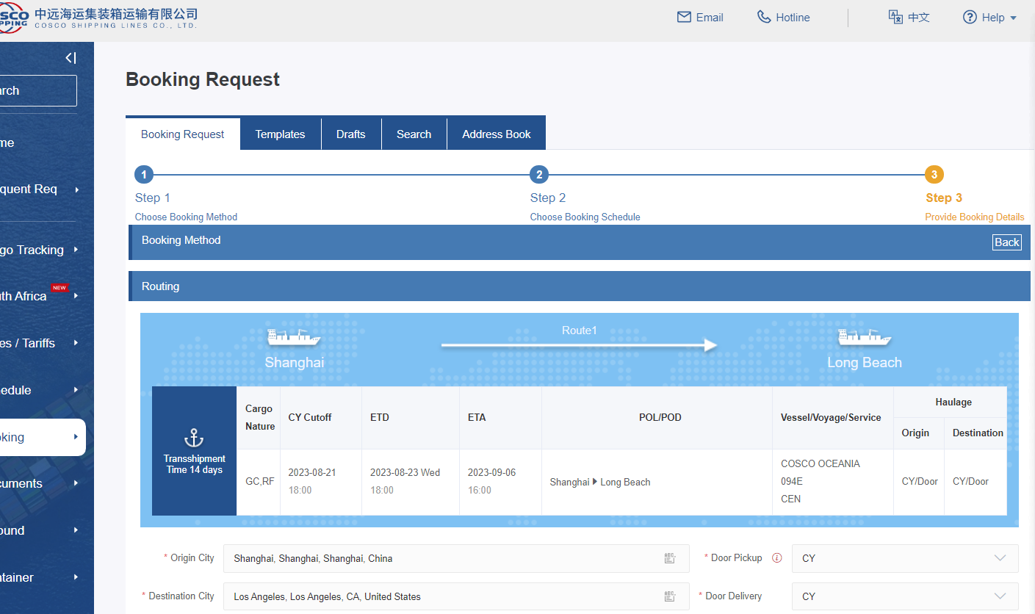Image resolution: width=1035 pixels, height=614 pixels.
Task: Click the Booking Method section header
Action: click(x=580, y=242)
